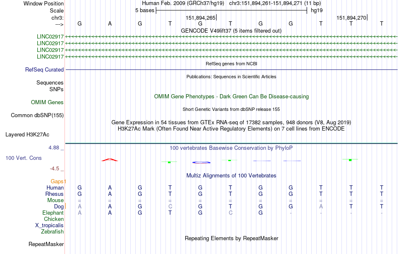Select the Layered H3K27Ac track label

pyautogui.click(x=27, y=135)
